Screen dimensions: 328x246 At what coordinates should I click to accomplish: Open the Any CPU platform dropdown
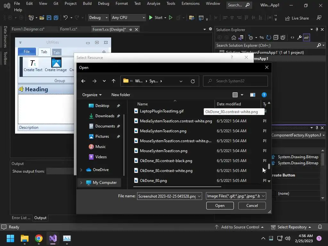(x=128, y=18)
